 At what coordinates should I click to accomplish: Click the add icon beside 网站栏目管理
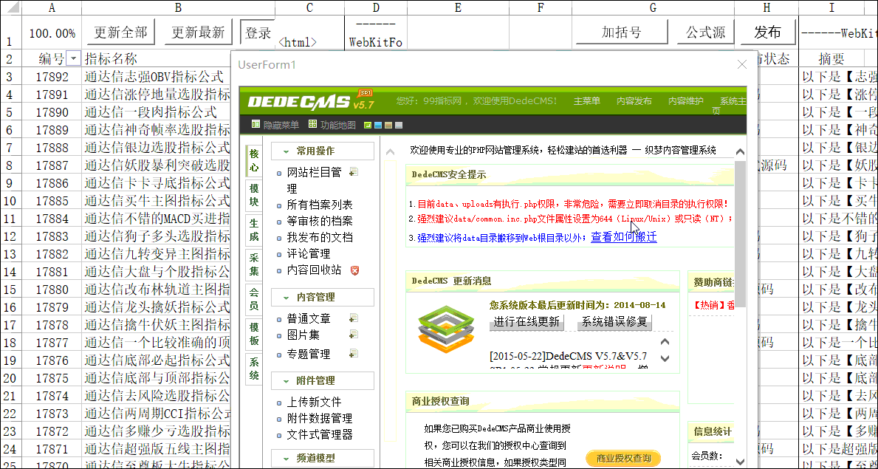pyautogui.click(x=354, y=172)
